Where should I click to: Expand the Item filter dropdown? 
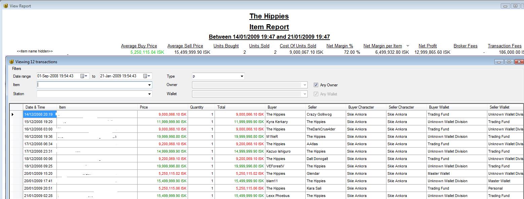[x=149, y=85]
